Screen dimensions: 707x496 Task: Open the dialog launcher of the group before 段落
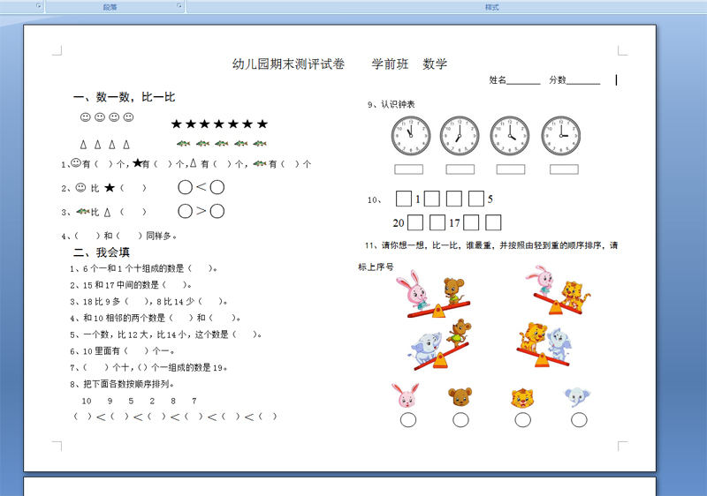point(38,6)
